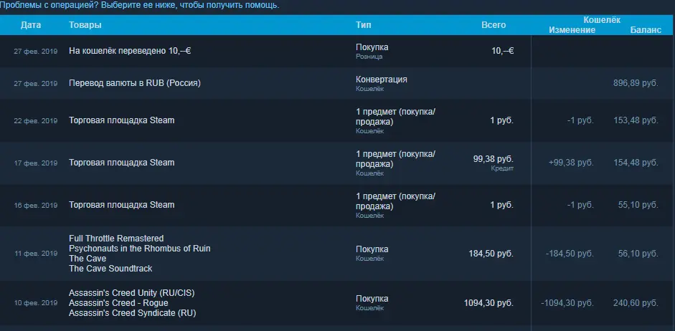The image size is (675, 331).
Task: Open the 22 фев. 2019 Торговая площадка Steam row
Action: coord(337,120)
